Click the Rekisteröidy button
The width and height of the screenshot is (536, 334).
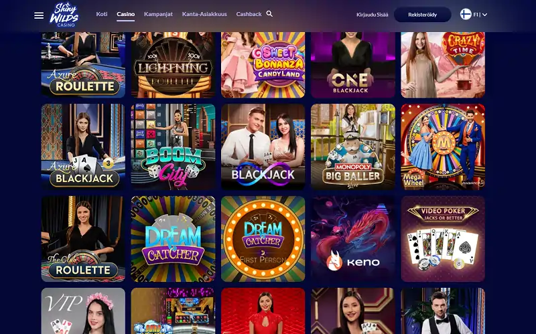[x=423, y=15]
